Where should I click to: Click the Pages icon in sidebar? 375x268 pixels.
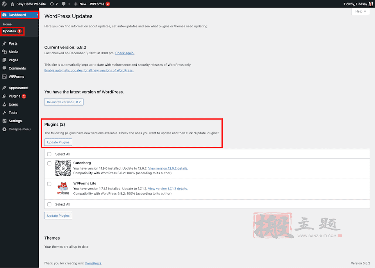point(4,60)
